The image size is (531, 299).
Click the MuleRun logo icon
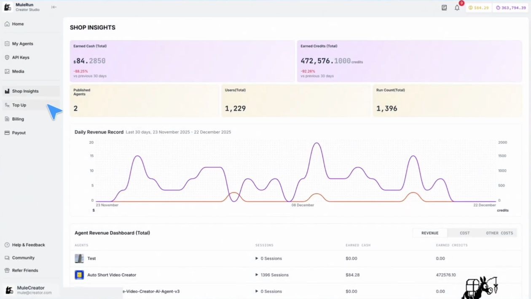tap(8, 7)
